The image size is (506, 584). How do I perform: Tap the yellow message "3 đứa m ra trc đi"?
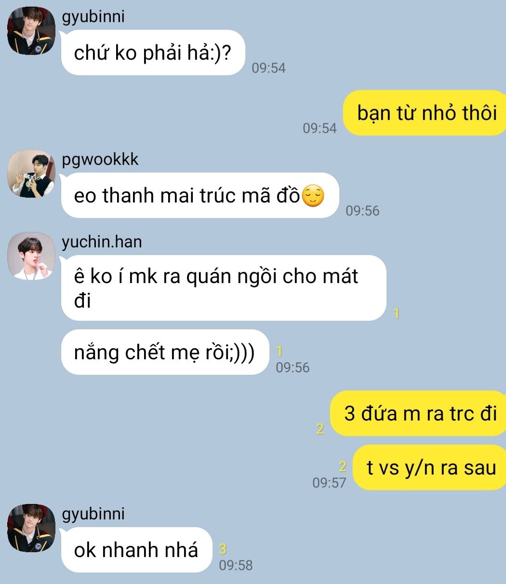tap(418, 413)
